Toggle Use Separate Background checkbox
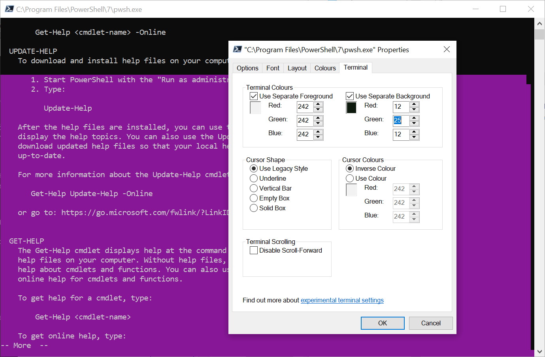Viewport: 545px width, 357px height. (350, 96)
